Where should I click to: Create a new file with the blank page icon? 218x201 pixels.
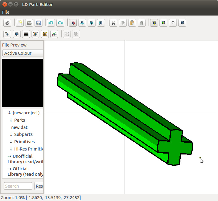[x=20, y=23]
